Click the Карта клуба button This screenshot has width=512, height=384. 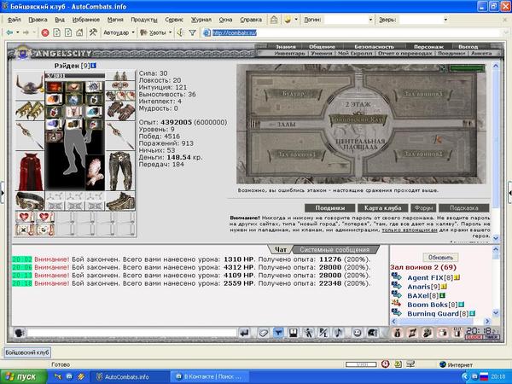tap(382, 208)
